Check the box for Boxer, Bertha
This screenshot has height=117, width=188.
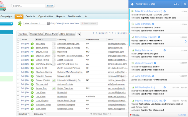(x=18, y=48)
